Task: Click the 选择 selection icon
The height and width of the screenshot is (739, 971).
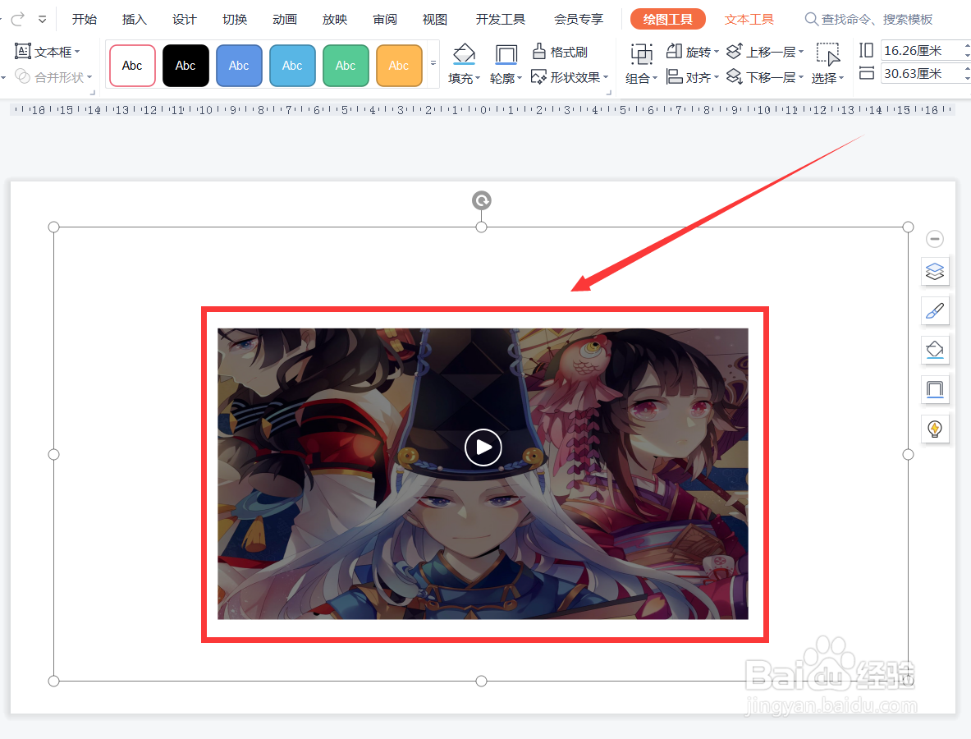Action: point(828,54)
